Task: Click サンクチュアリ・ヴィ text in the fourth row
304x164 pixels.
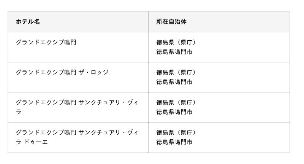Action: point(108,132)
